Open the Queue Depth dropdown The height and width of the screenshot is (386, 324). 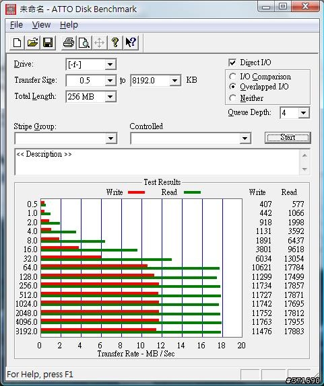[x=304, y=113]
